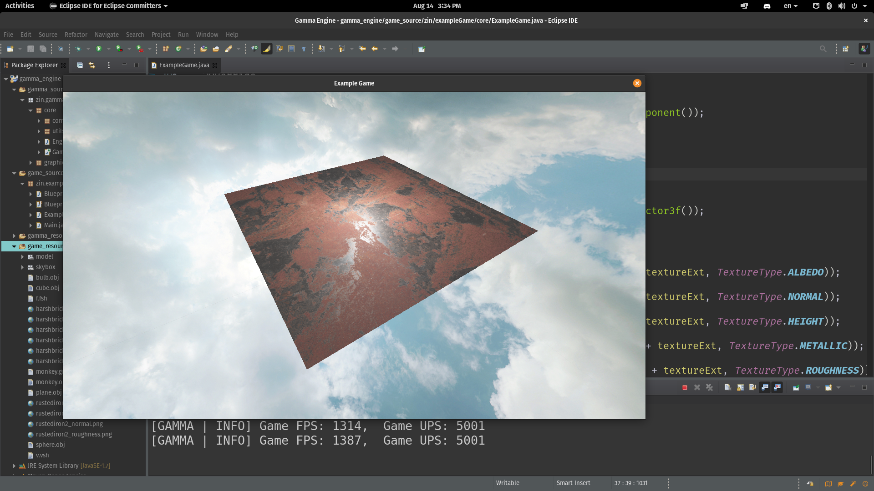The height and width of the screenshot is (491, 874).
Task: Launch Debug with the bug icon
Action: tap(78, 49)
